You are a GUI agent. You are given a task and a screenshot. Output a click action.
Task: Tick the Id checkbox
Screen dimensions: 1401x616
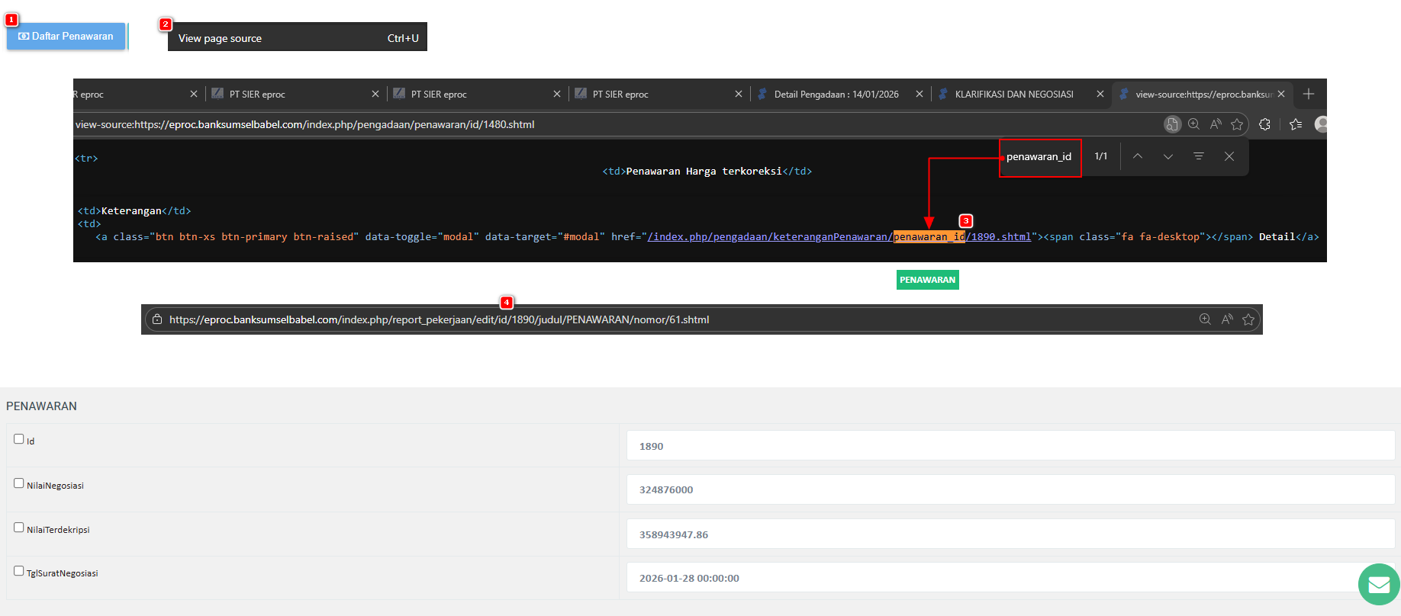point(19,439)
